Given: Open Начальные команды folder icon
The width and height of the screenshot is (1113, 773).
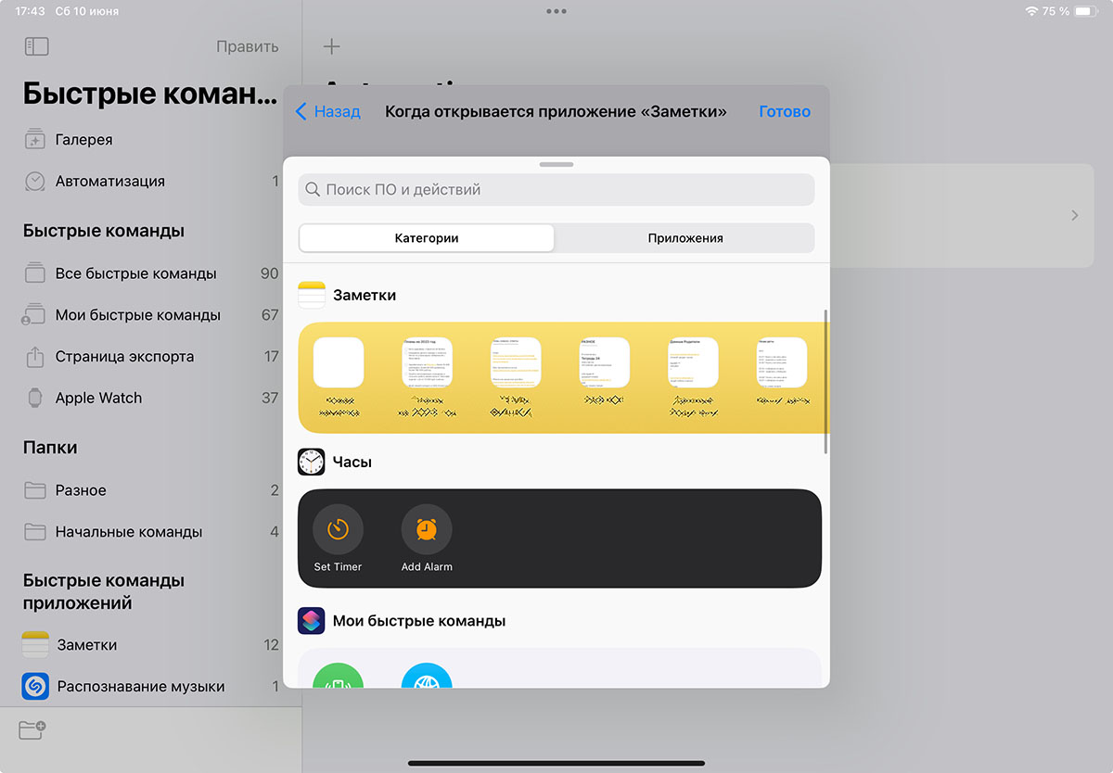Looking at the screenshot, I should 34,532.
